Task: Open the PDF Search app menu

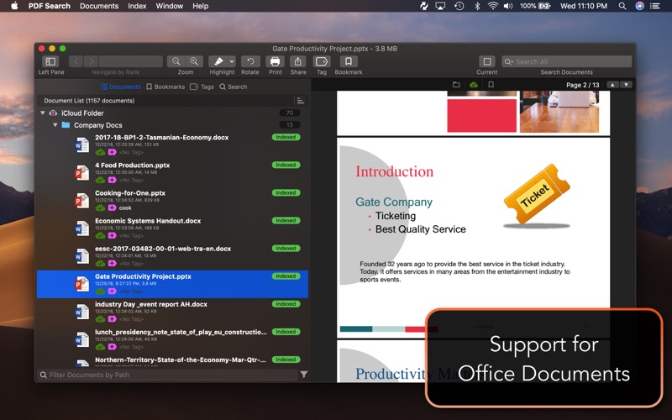Action: click(x=50, y=6)
